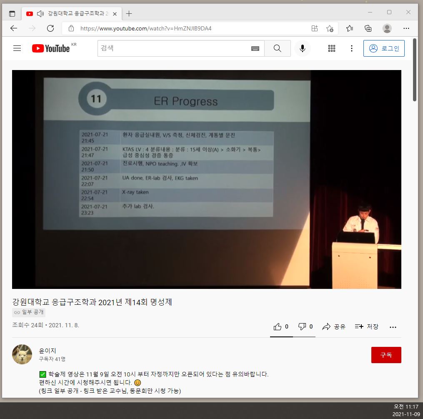The width and height of the screenshot is (423, 419).
Task: Click the 검색 search input field
Action: point(173,48)
